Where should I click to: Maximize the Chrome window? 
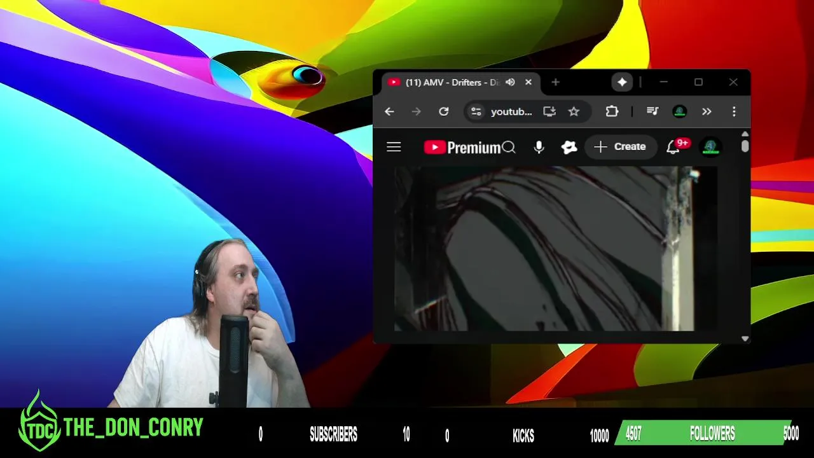tap(698, 82)
